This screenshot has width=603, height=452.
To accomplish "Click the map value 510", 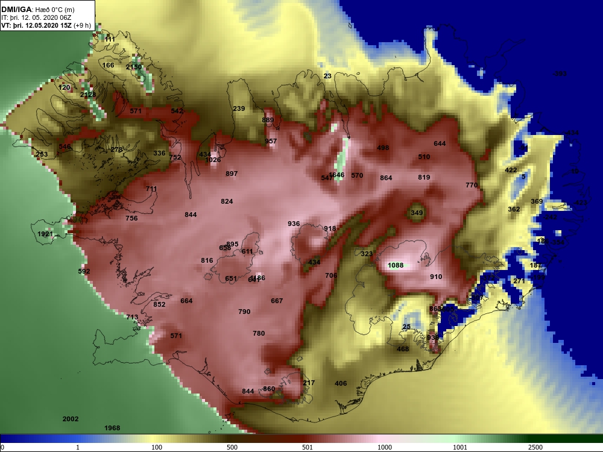I will (x=424, y=157).
